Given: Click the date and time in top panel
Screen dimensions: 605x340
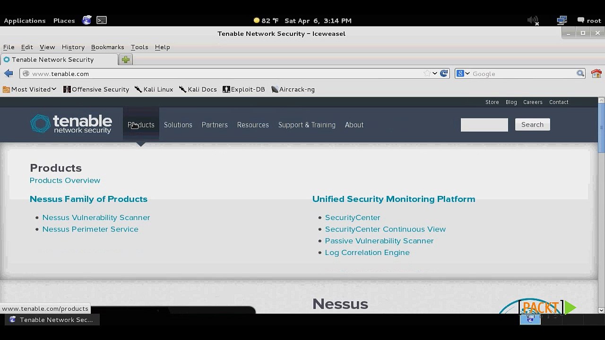Looking at the screenshot, I should tap(318, 21).
